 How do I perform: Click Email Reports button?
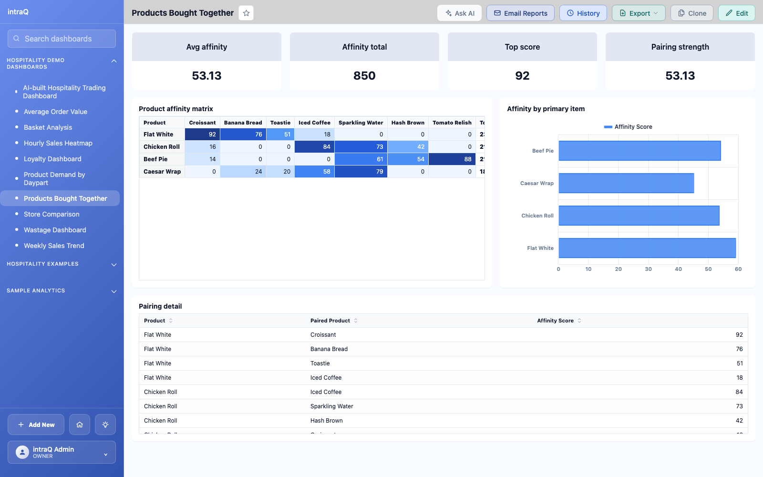(520, 13)
